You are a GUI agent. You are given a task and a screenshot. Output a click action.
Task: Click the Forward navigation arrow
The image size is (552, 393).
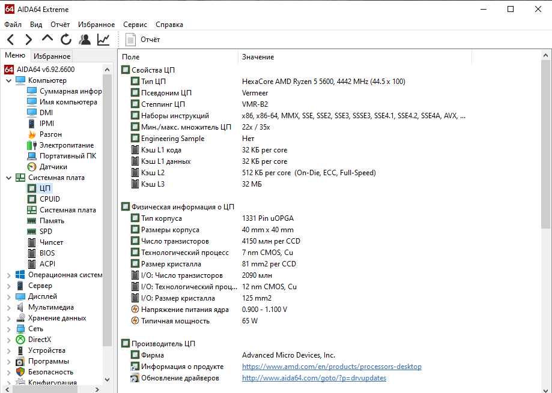coord(29,40)
